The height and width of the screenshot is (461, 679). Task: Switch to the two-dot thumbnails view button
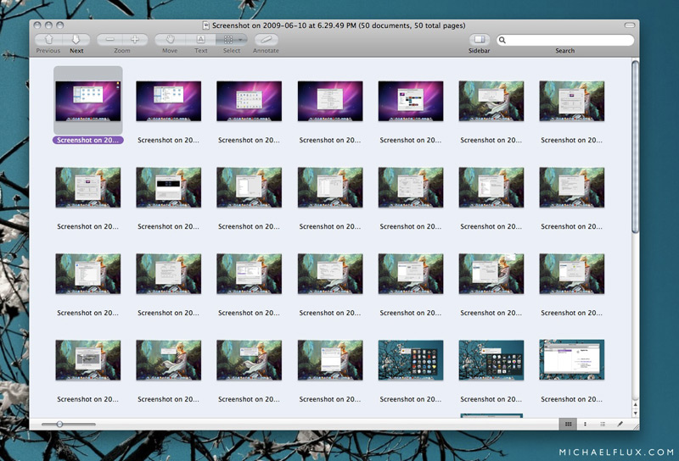585,425
